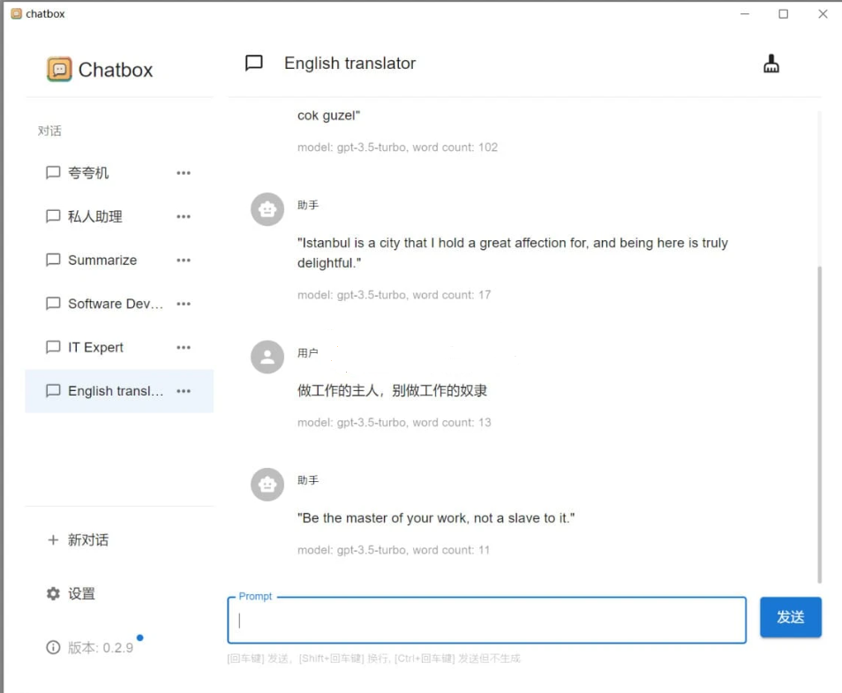Maximize the chatbox window

point(784,14)
